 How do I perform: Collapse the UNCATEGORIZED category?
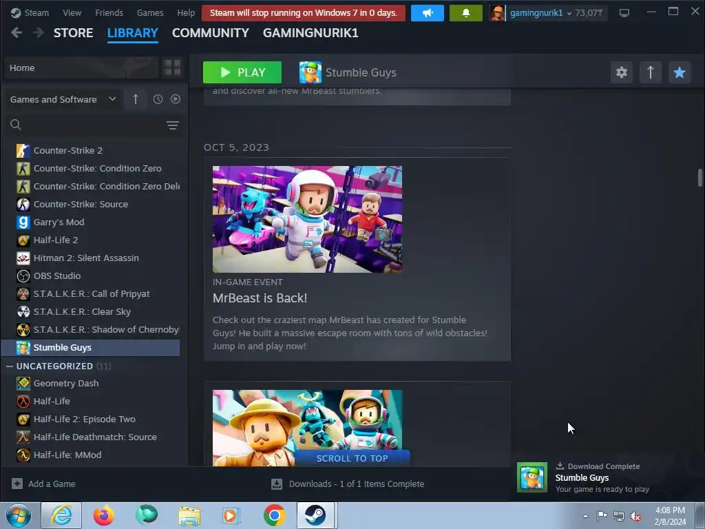pyautogui.click(x=10, y=366)
